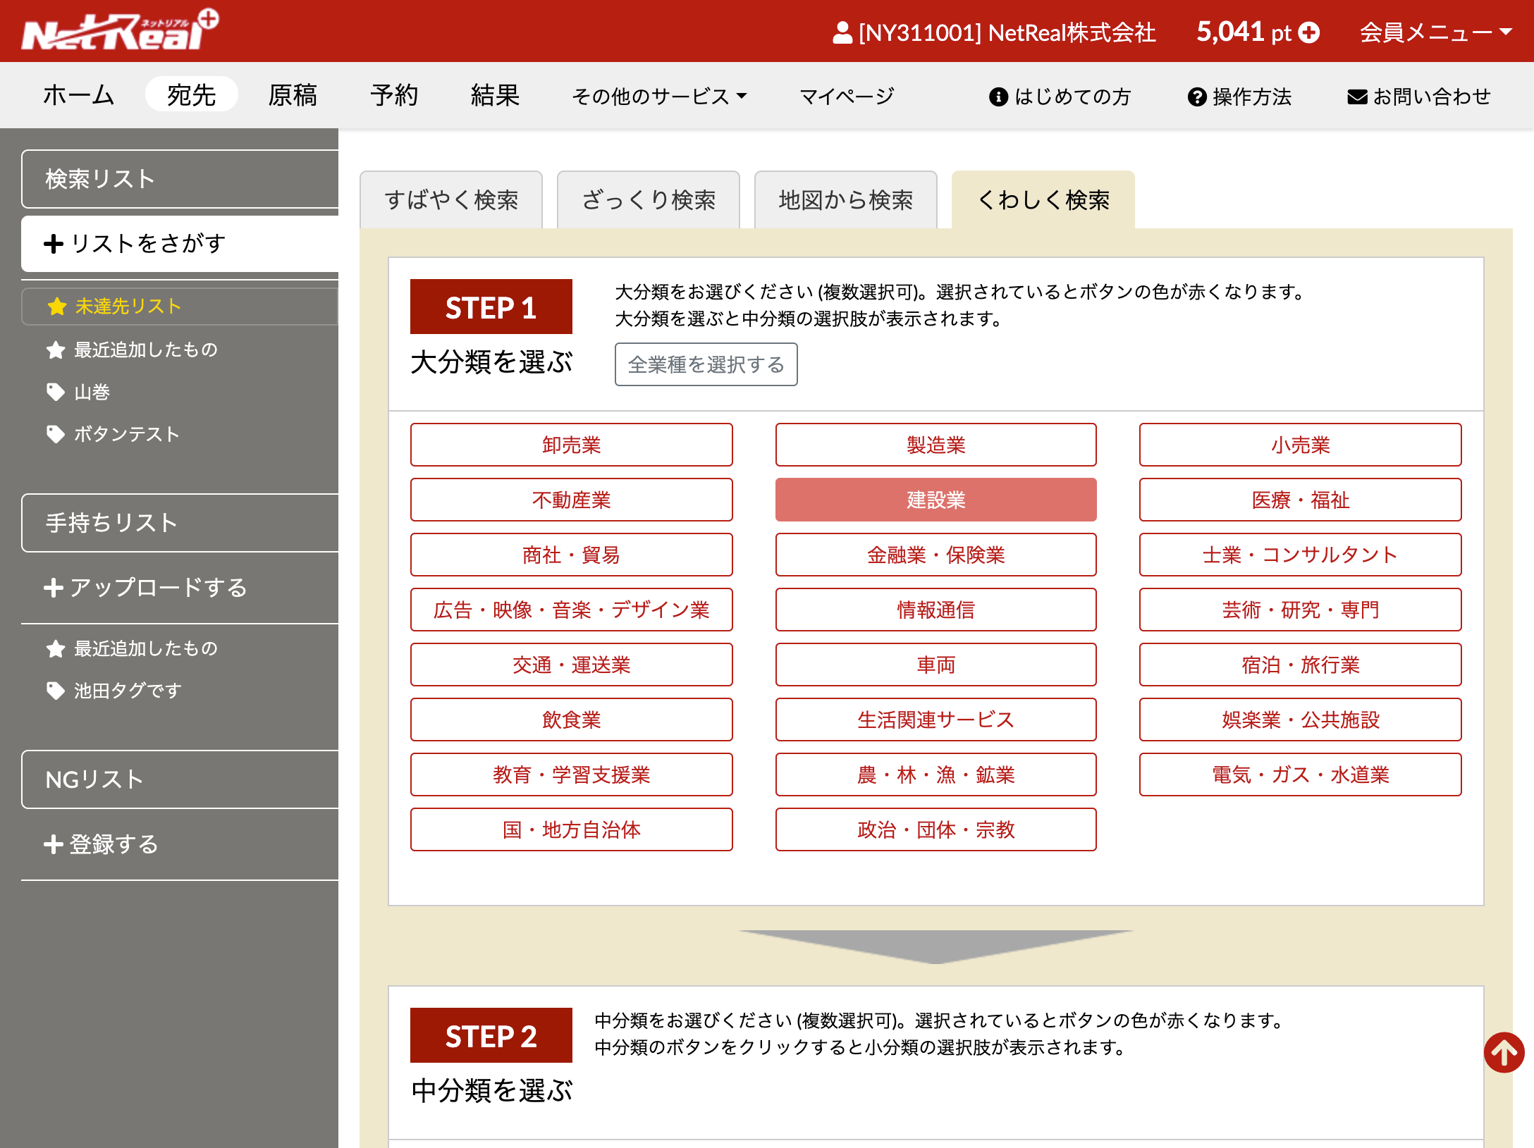This screenshot has height=1148, width=1534.
Task: Click the plus icon beside リストをさがす
Action: click(x=54, y=244)
